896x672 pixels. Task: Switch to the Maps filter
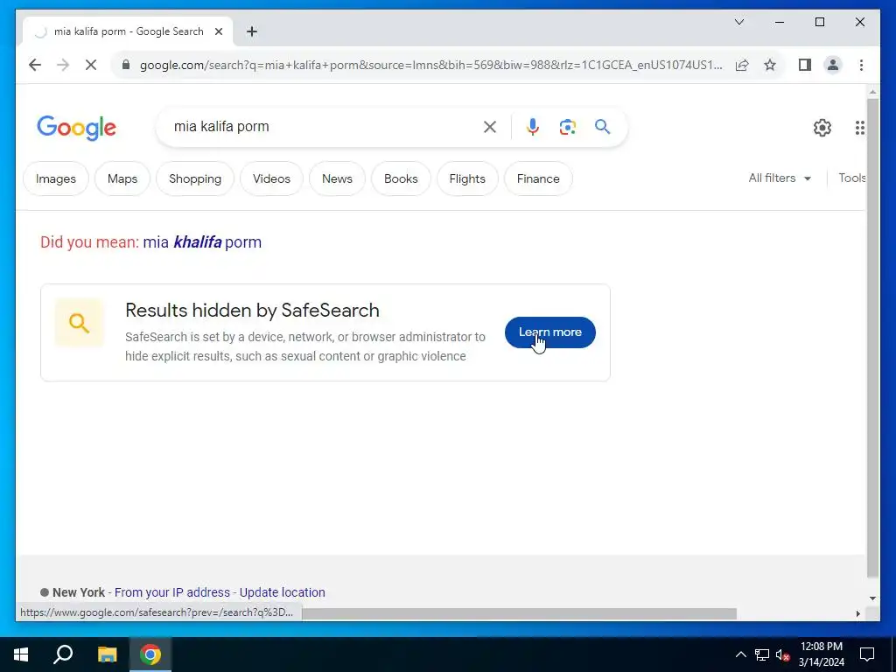[x=122, y=178]
